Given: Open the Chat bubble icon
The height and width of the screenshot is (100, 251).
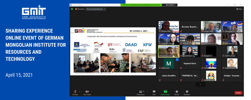Looking at the screenshot, I should [x=154, y=91].
